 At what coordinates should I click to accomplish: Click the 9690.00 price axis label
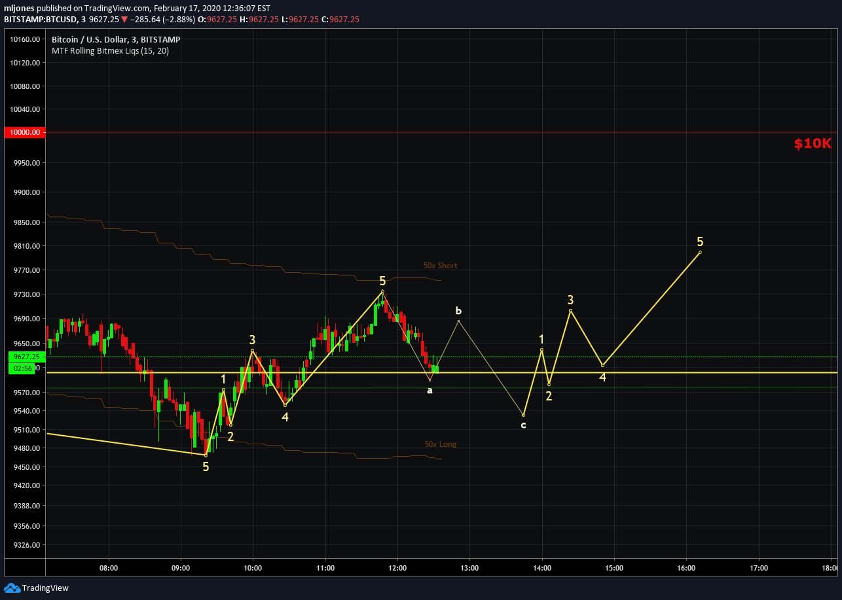[27, 319]
